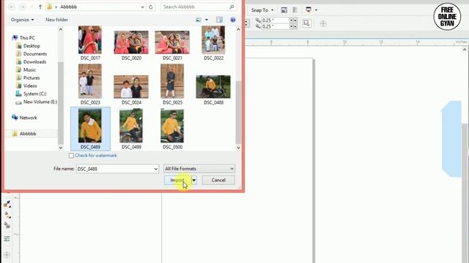Open recent locations dropdown arrow
The image size is (469, 263).
[32, 7]
